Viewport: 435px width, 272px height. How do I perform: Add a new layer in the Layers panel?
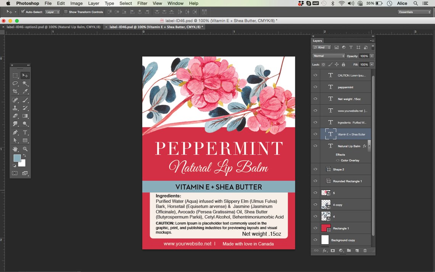pyautogui.click(x=357, y=251)
